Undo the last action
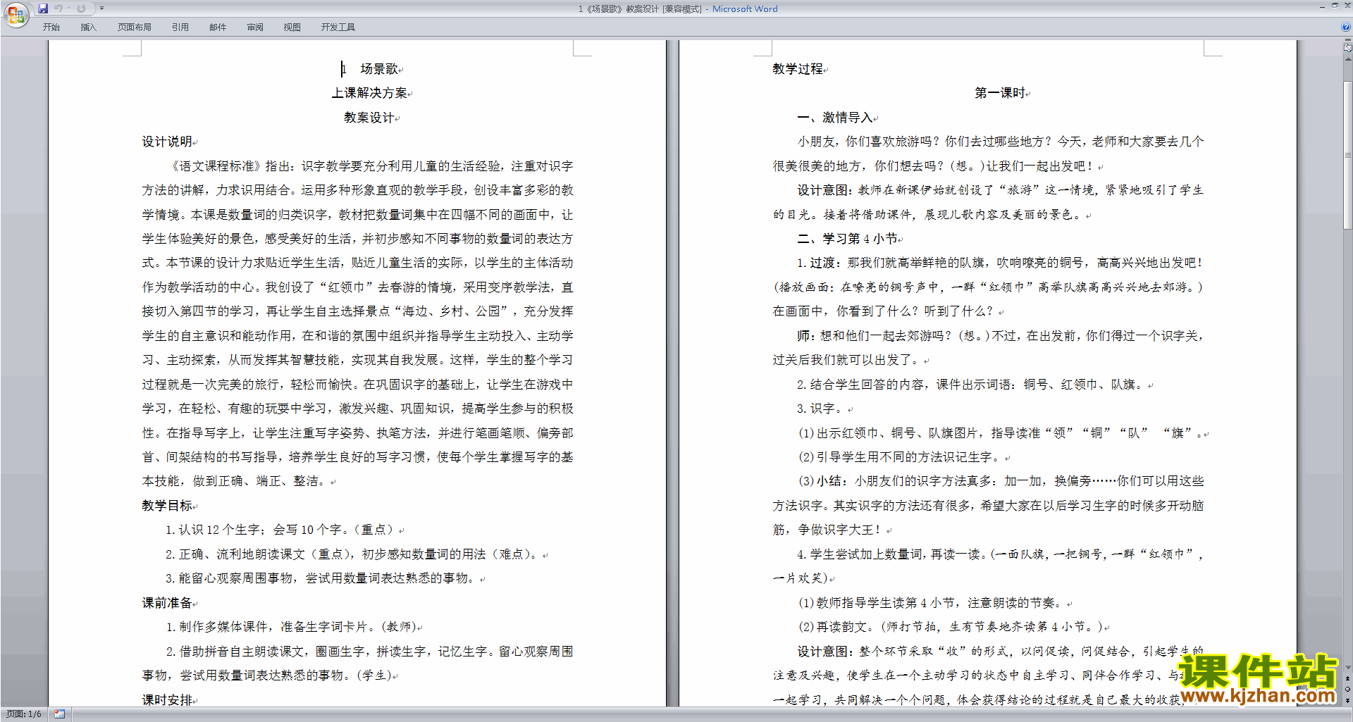 (x=58, y=8)
